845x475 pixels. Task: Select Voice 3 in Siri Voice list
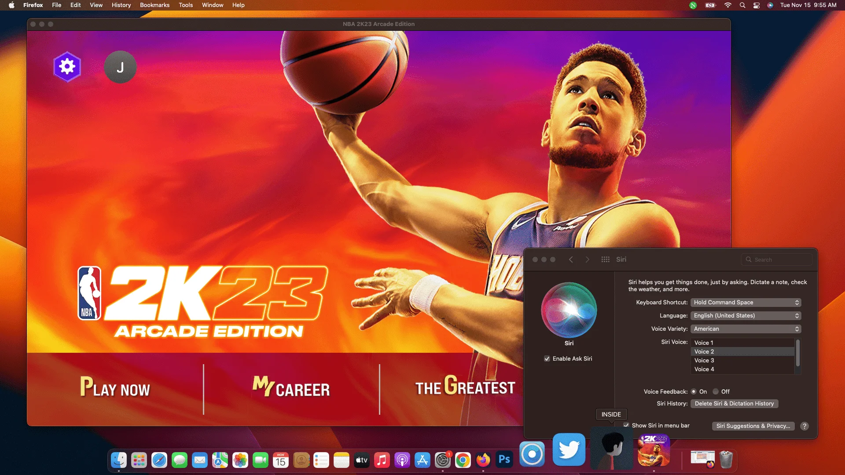pyautogui.click(x=742, y=360)
